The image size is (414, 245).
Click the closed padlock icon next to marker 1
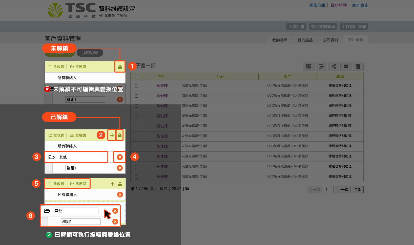coord(120,67)
